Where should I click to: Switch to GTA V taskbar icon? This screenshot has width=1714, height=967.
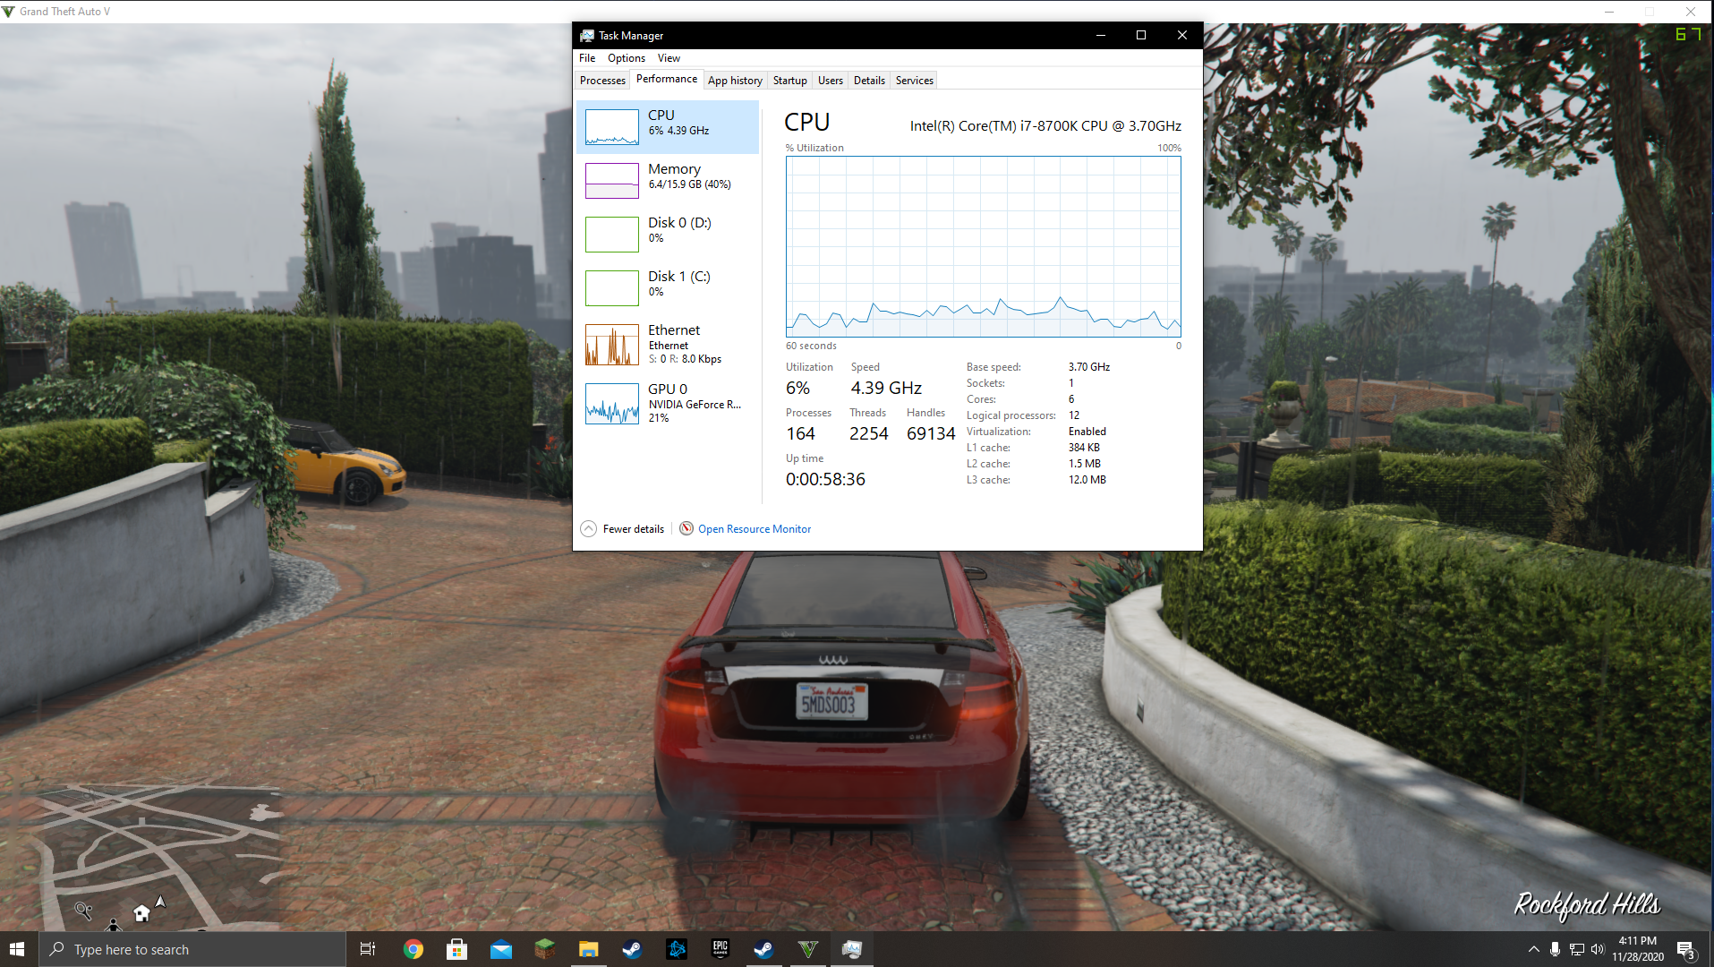(807, 949)
